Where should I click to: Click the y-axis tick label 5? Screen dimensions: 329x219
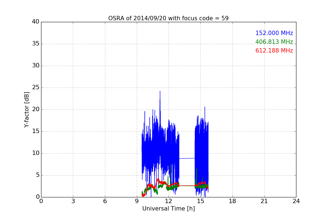coord(37,175)
